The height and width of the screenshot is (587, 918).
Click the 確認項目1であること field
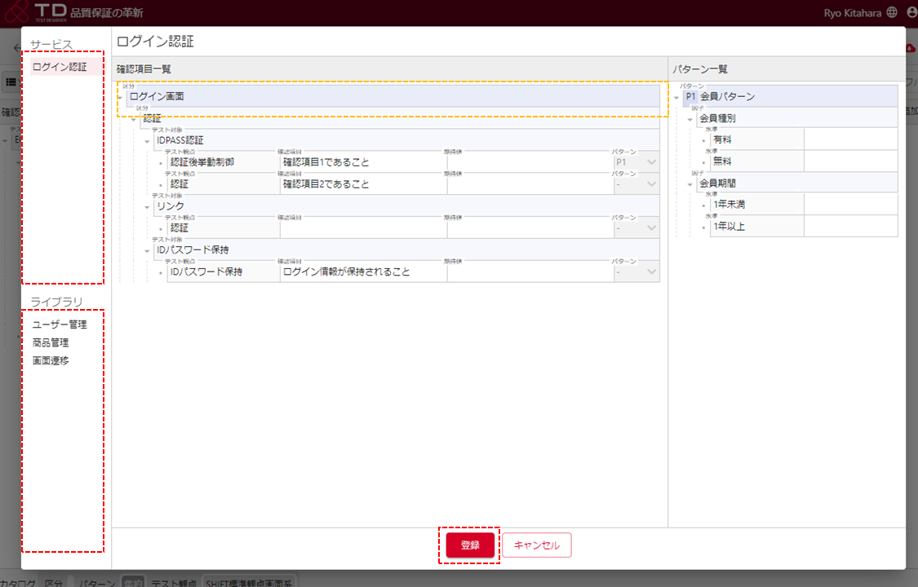[x=363, y=162]
